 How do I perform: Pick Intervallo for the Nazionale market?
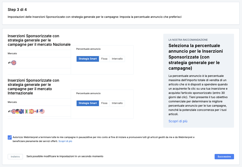point(117,59)
